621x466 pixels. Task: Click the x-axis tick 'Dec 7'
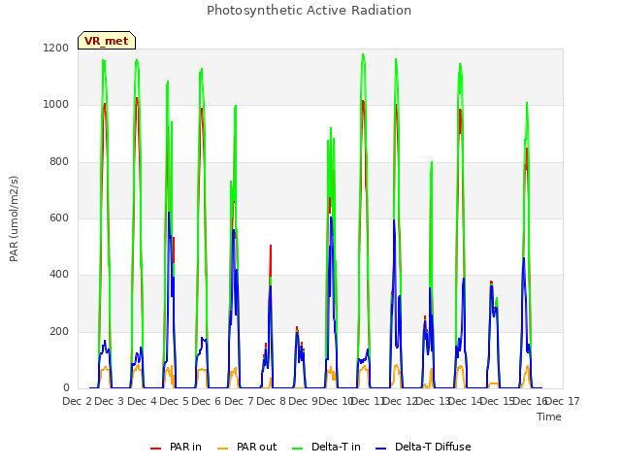tap(239, 401)
